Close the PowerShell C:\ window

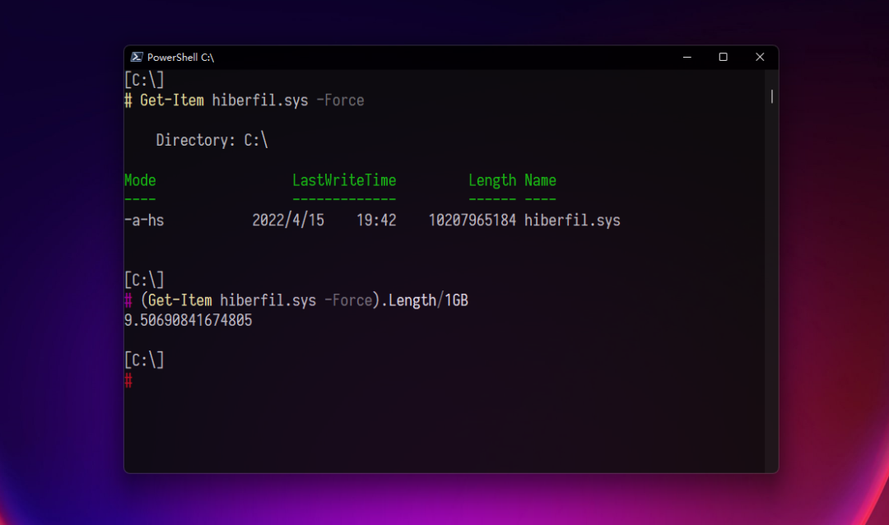pyautogui.click(x=760, y=57)
